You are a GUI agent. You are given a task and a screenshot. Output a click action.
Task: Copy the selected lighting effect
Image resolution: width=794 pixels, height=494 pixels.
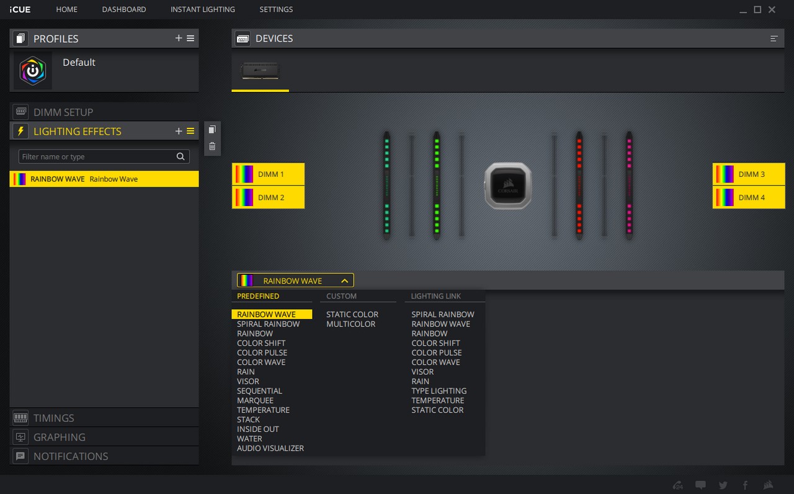[212, 130]
